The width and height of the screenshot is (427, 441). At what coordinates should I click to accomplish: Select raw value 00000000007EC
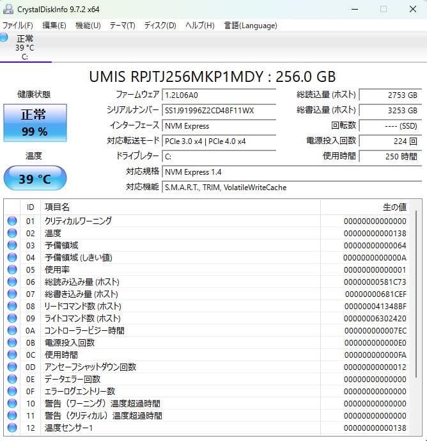[x=375, y=331]
